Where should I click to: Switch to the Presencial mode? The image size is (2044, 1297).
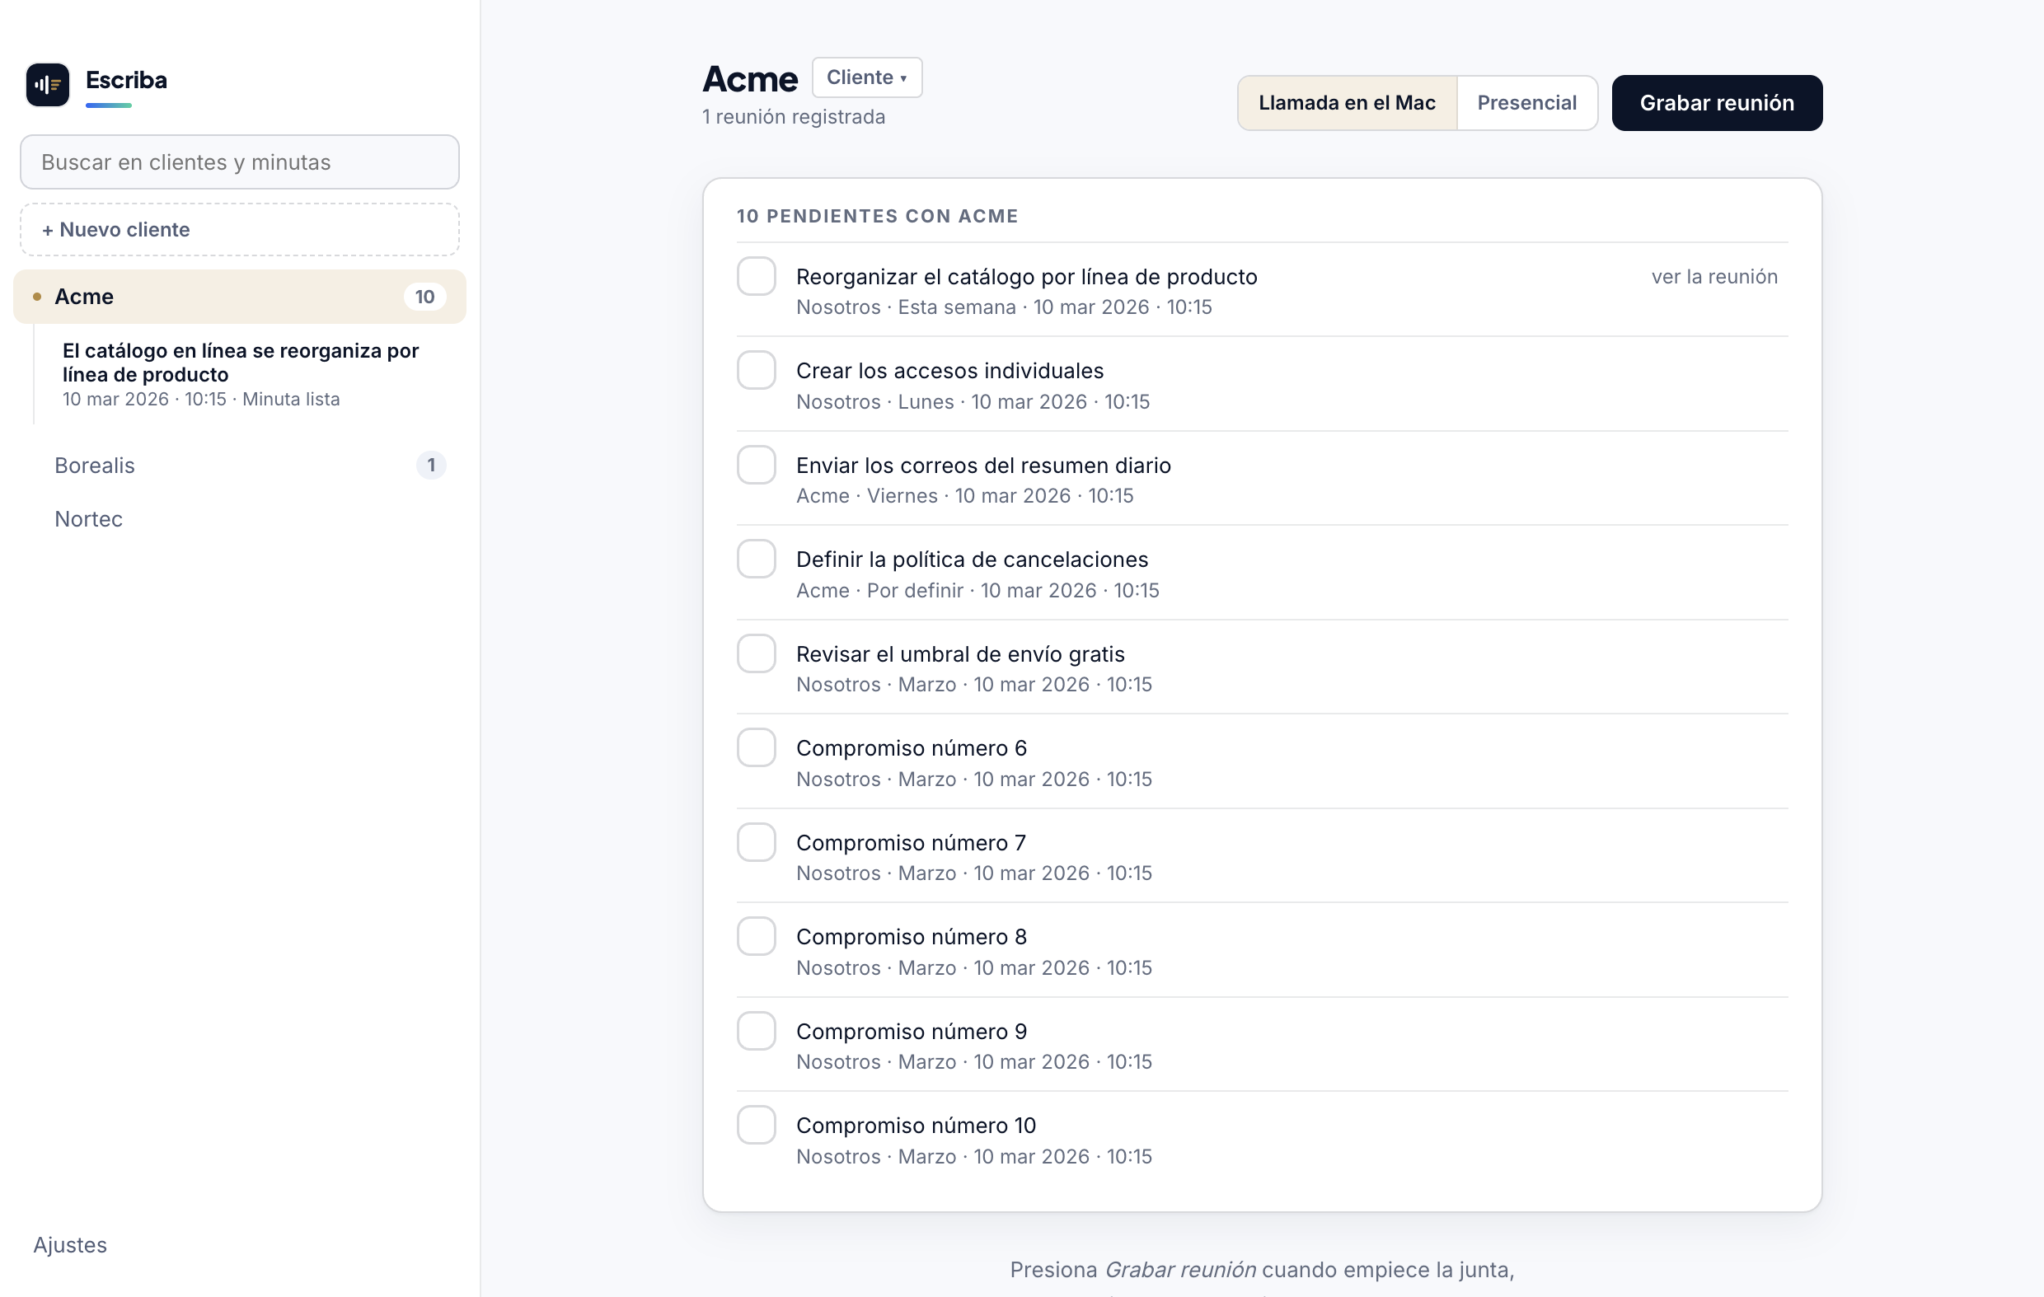tap(1527, 103)
